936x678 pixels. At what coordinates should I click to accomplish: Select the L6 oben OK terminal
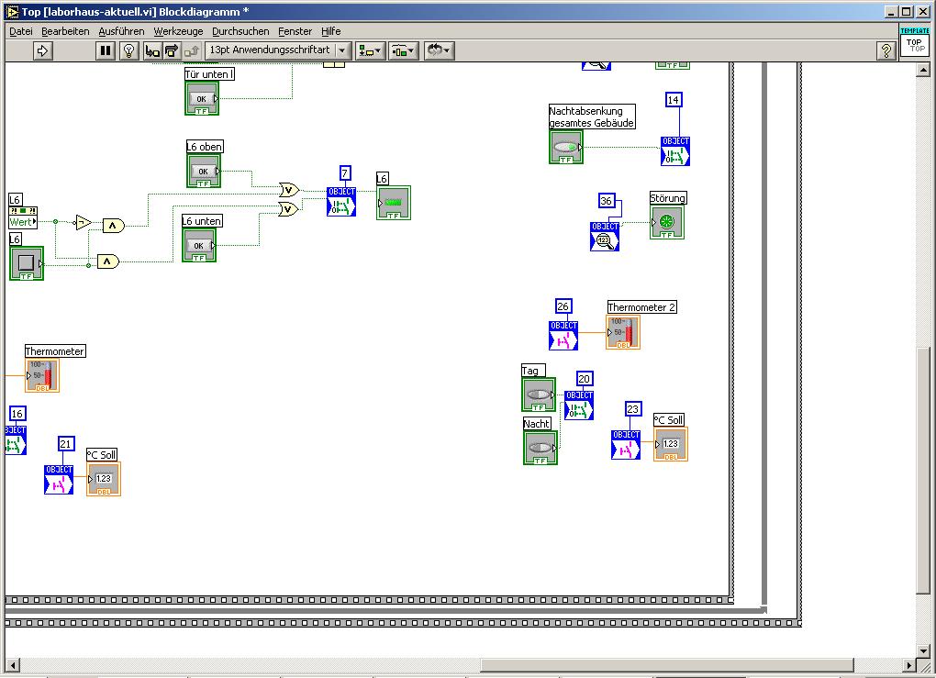coord(204,172)
